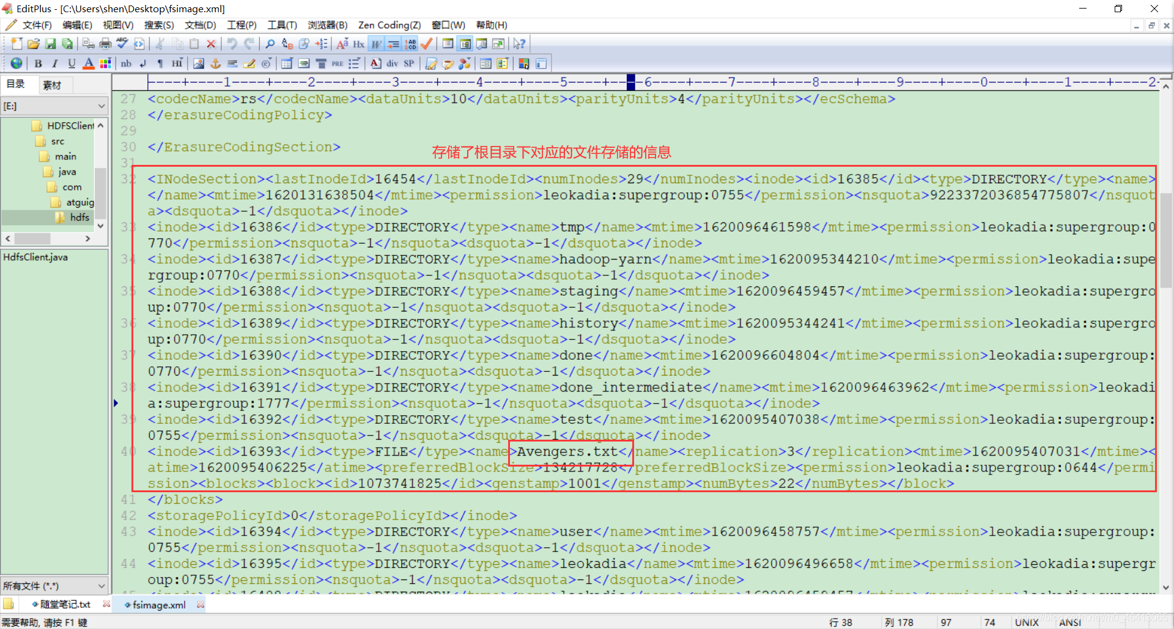Apply Underline HTML formatting

click(x=72, y=63)
